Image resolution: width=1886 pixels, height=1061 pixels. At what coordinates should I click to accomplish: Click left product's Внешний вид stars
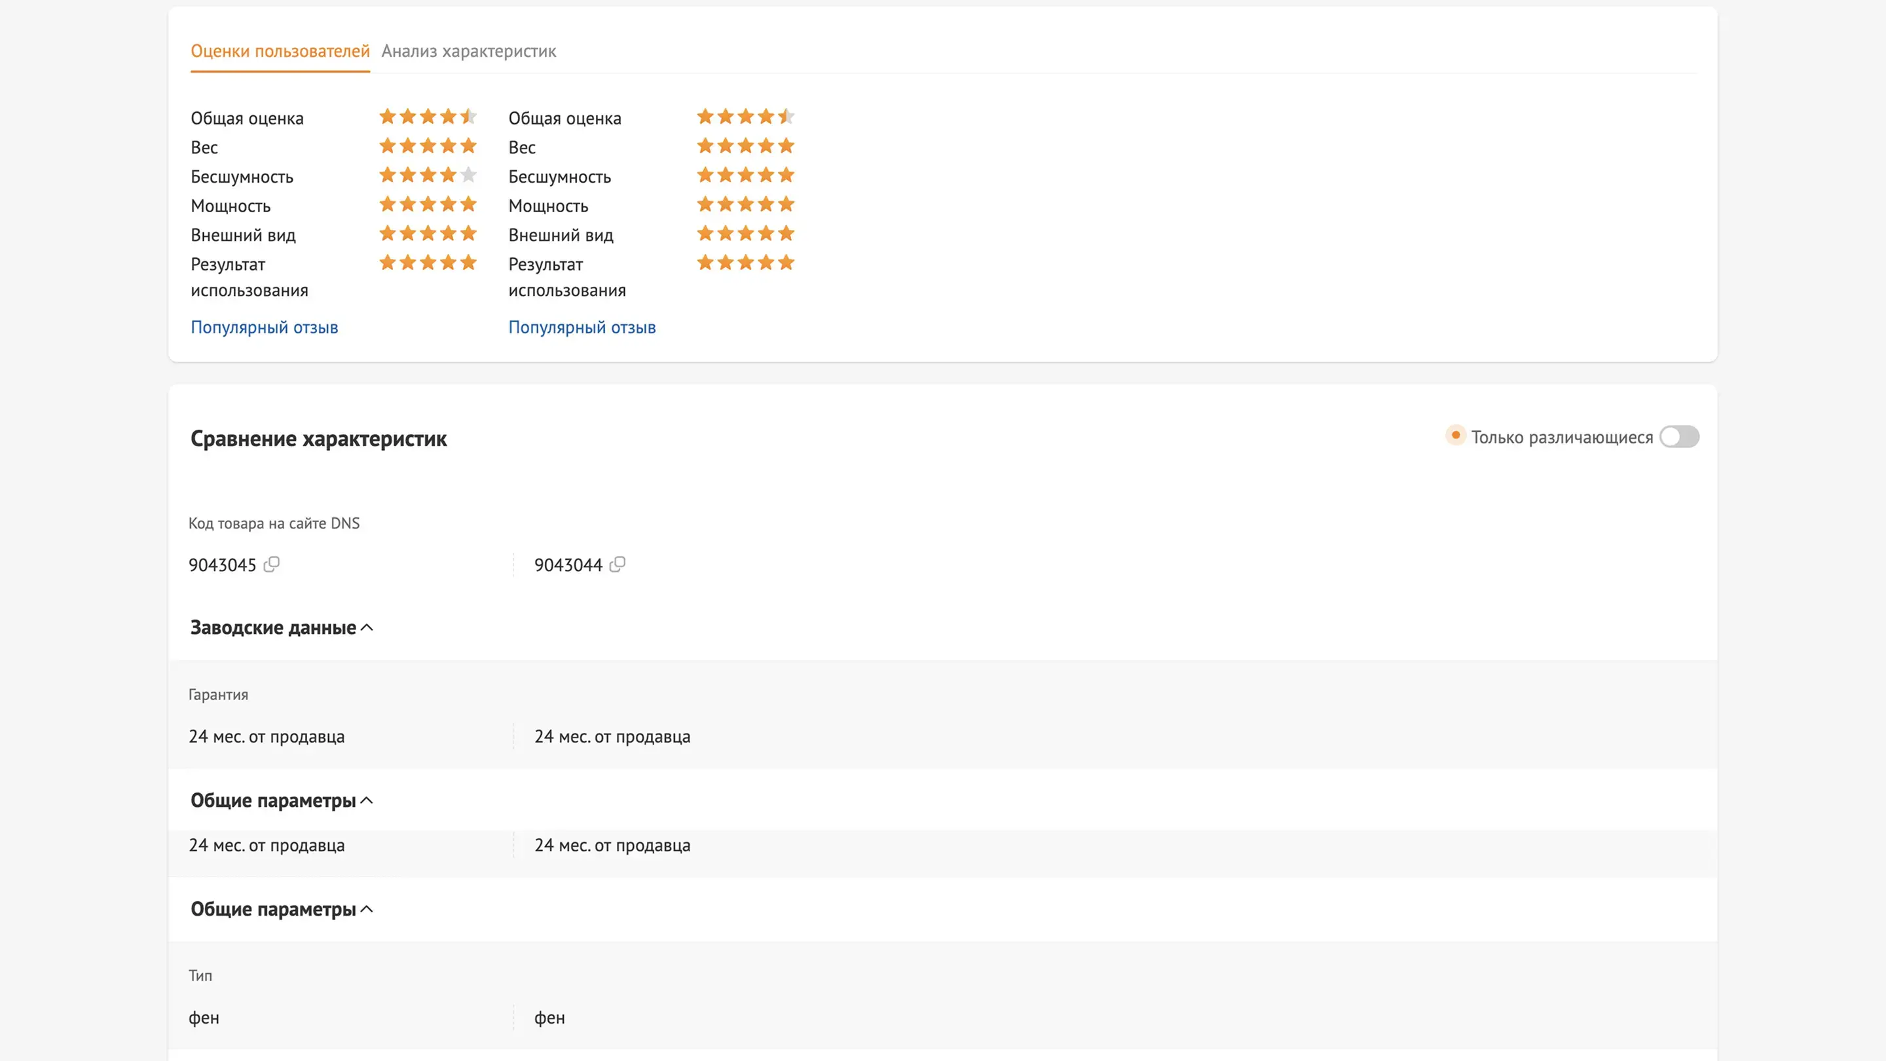pyautogui.click(x=428, y=234)
